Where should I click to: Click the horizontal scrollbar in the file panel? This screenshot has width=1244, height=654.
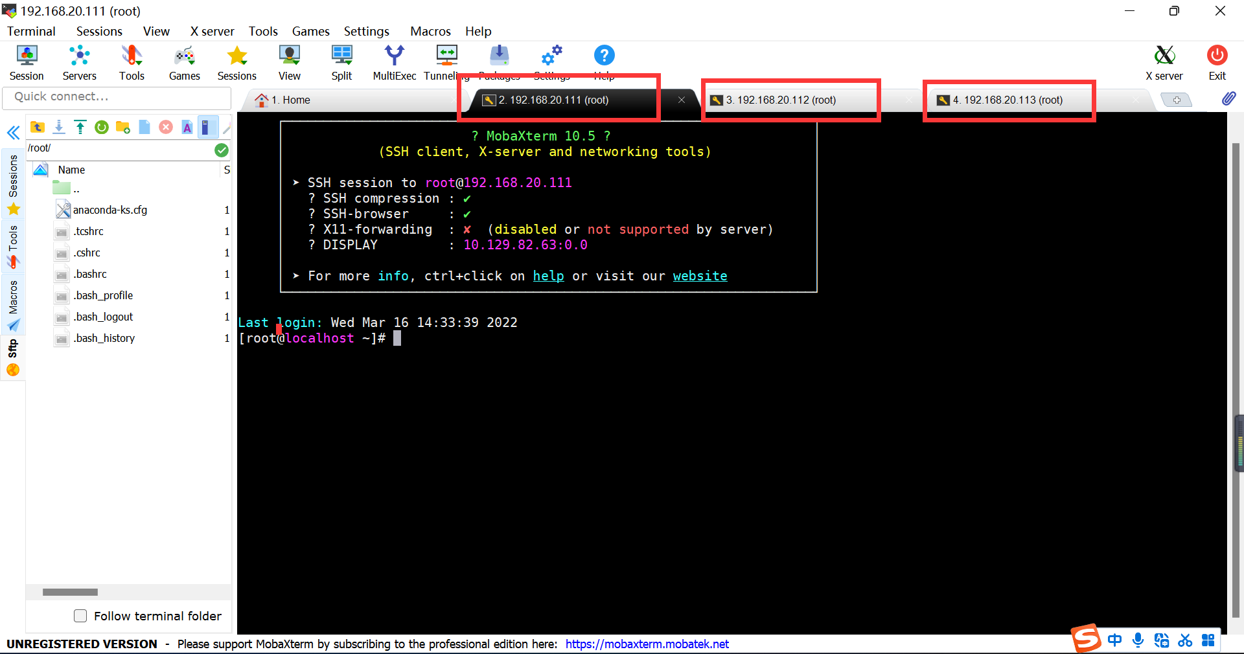(70, 592)
